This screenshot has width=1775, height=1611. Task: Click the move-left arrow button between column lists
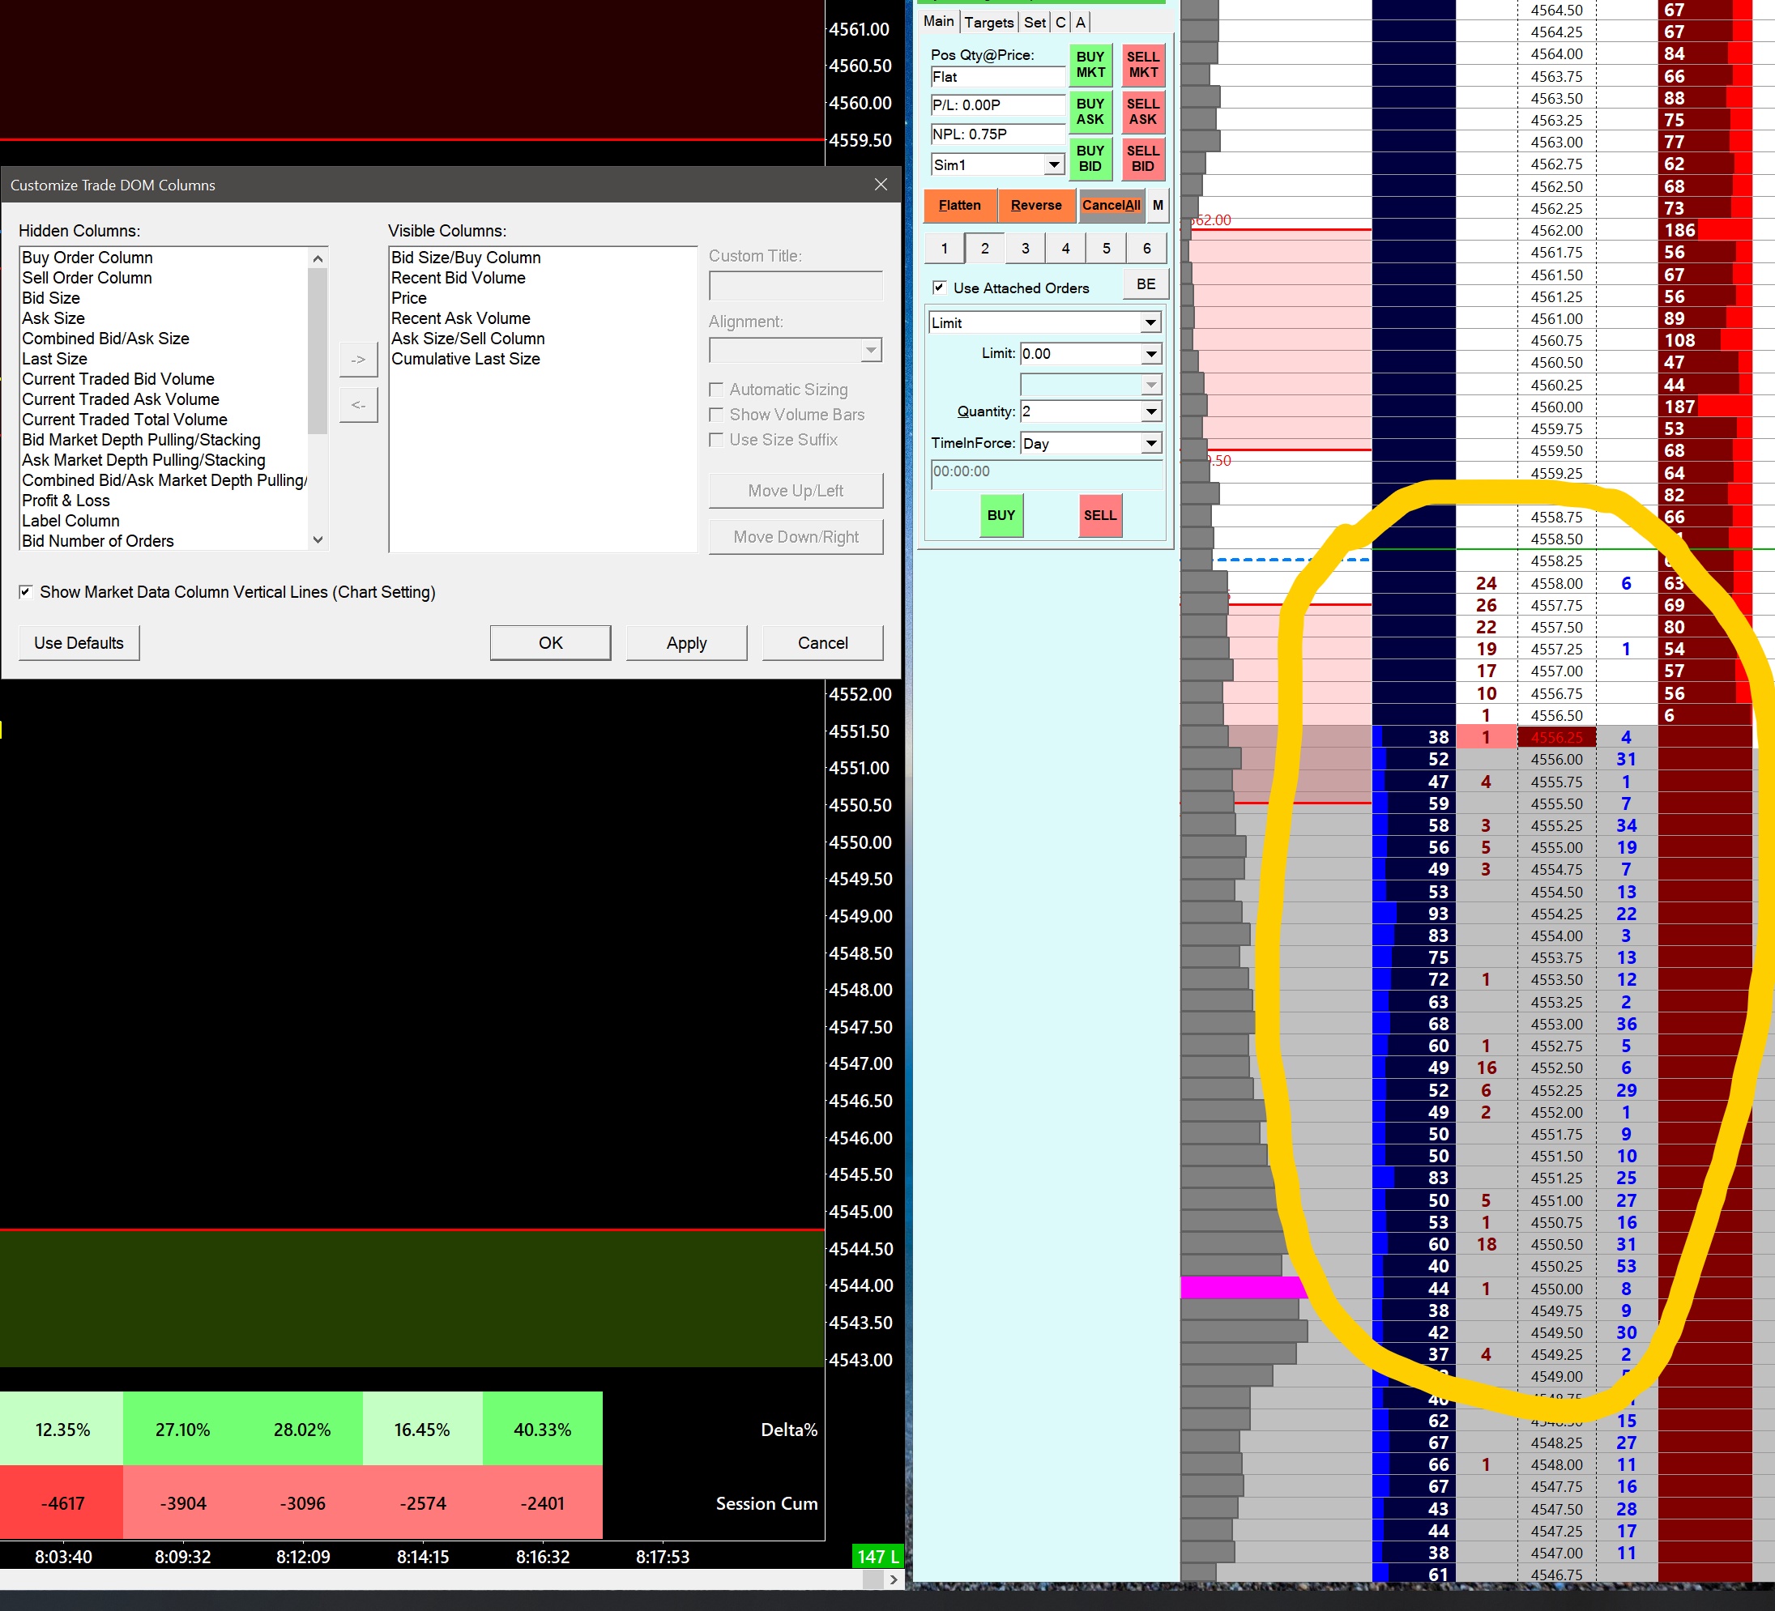pos(358,405)
